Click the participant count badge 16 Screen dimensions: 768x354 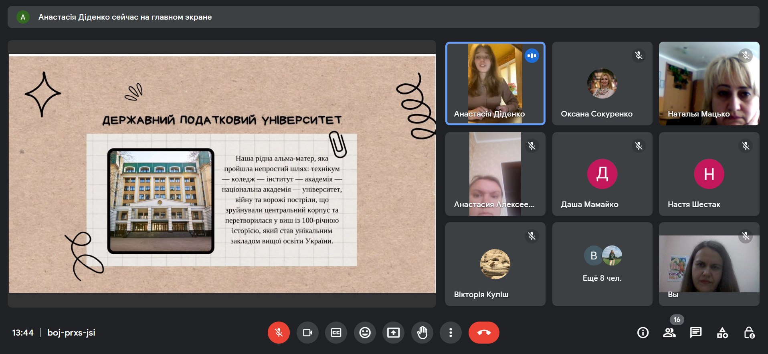tap(677, 320)
